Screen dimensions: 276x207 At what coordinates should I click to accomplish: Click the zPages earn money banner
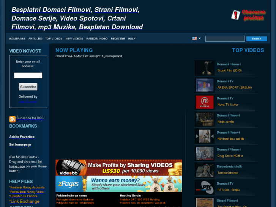coord(119,184)
